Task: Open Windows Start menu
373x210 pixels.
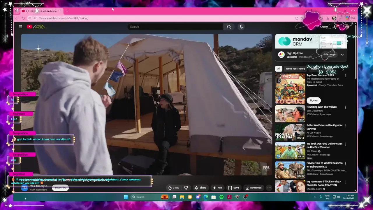Action: pos(126,197)
